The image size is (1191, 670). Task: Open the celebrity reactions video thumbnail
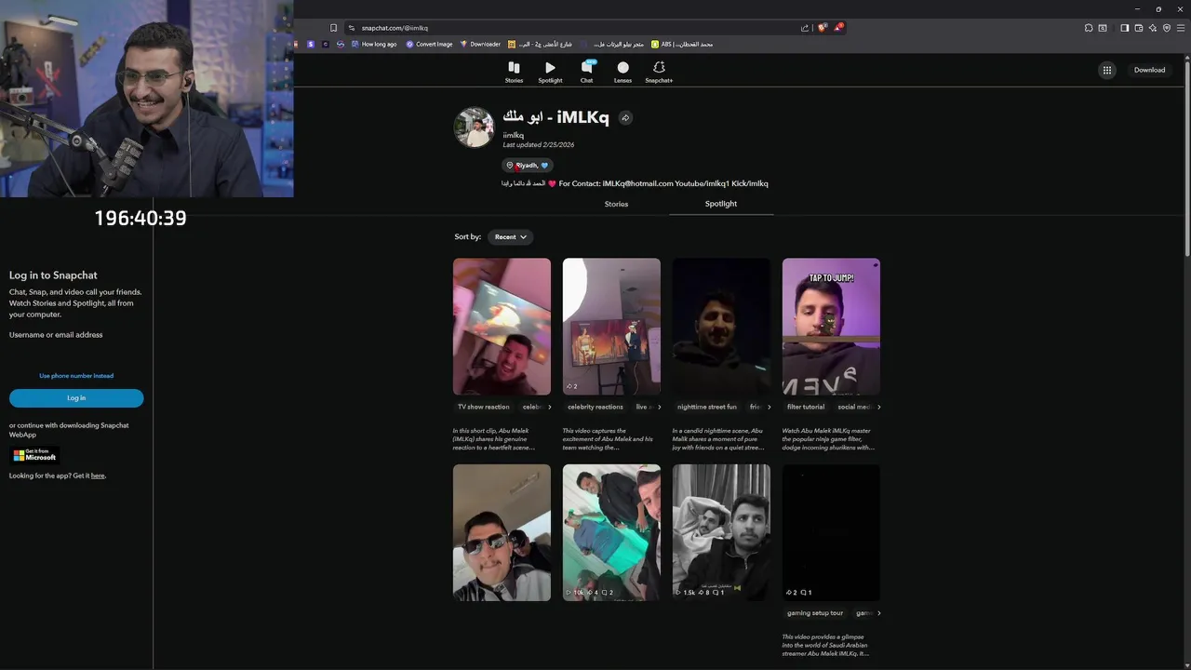pyautogui.click(x=611, y=327)
